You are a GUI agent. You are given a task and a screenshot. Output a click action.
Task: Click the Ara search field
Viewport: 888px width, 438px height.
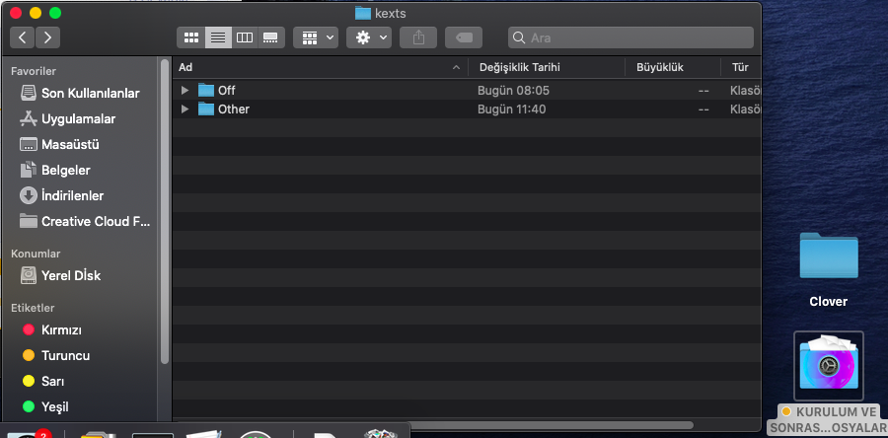click(x=631, y=37)
